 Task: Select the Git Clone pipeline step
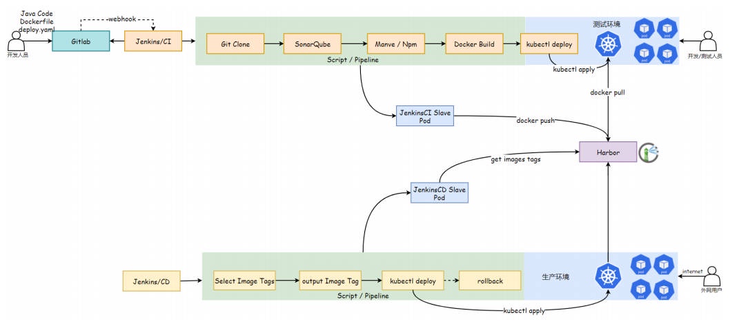click(236, 44)
